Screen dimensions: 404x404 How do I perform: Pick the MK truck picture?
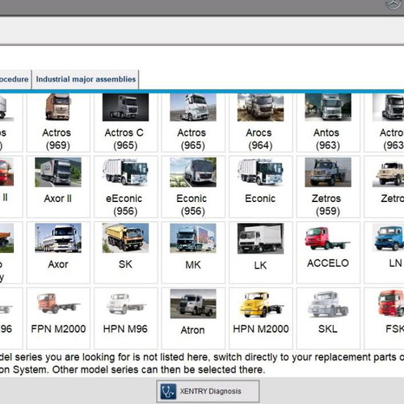tap(193, 238)
